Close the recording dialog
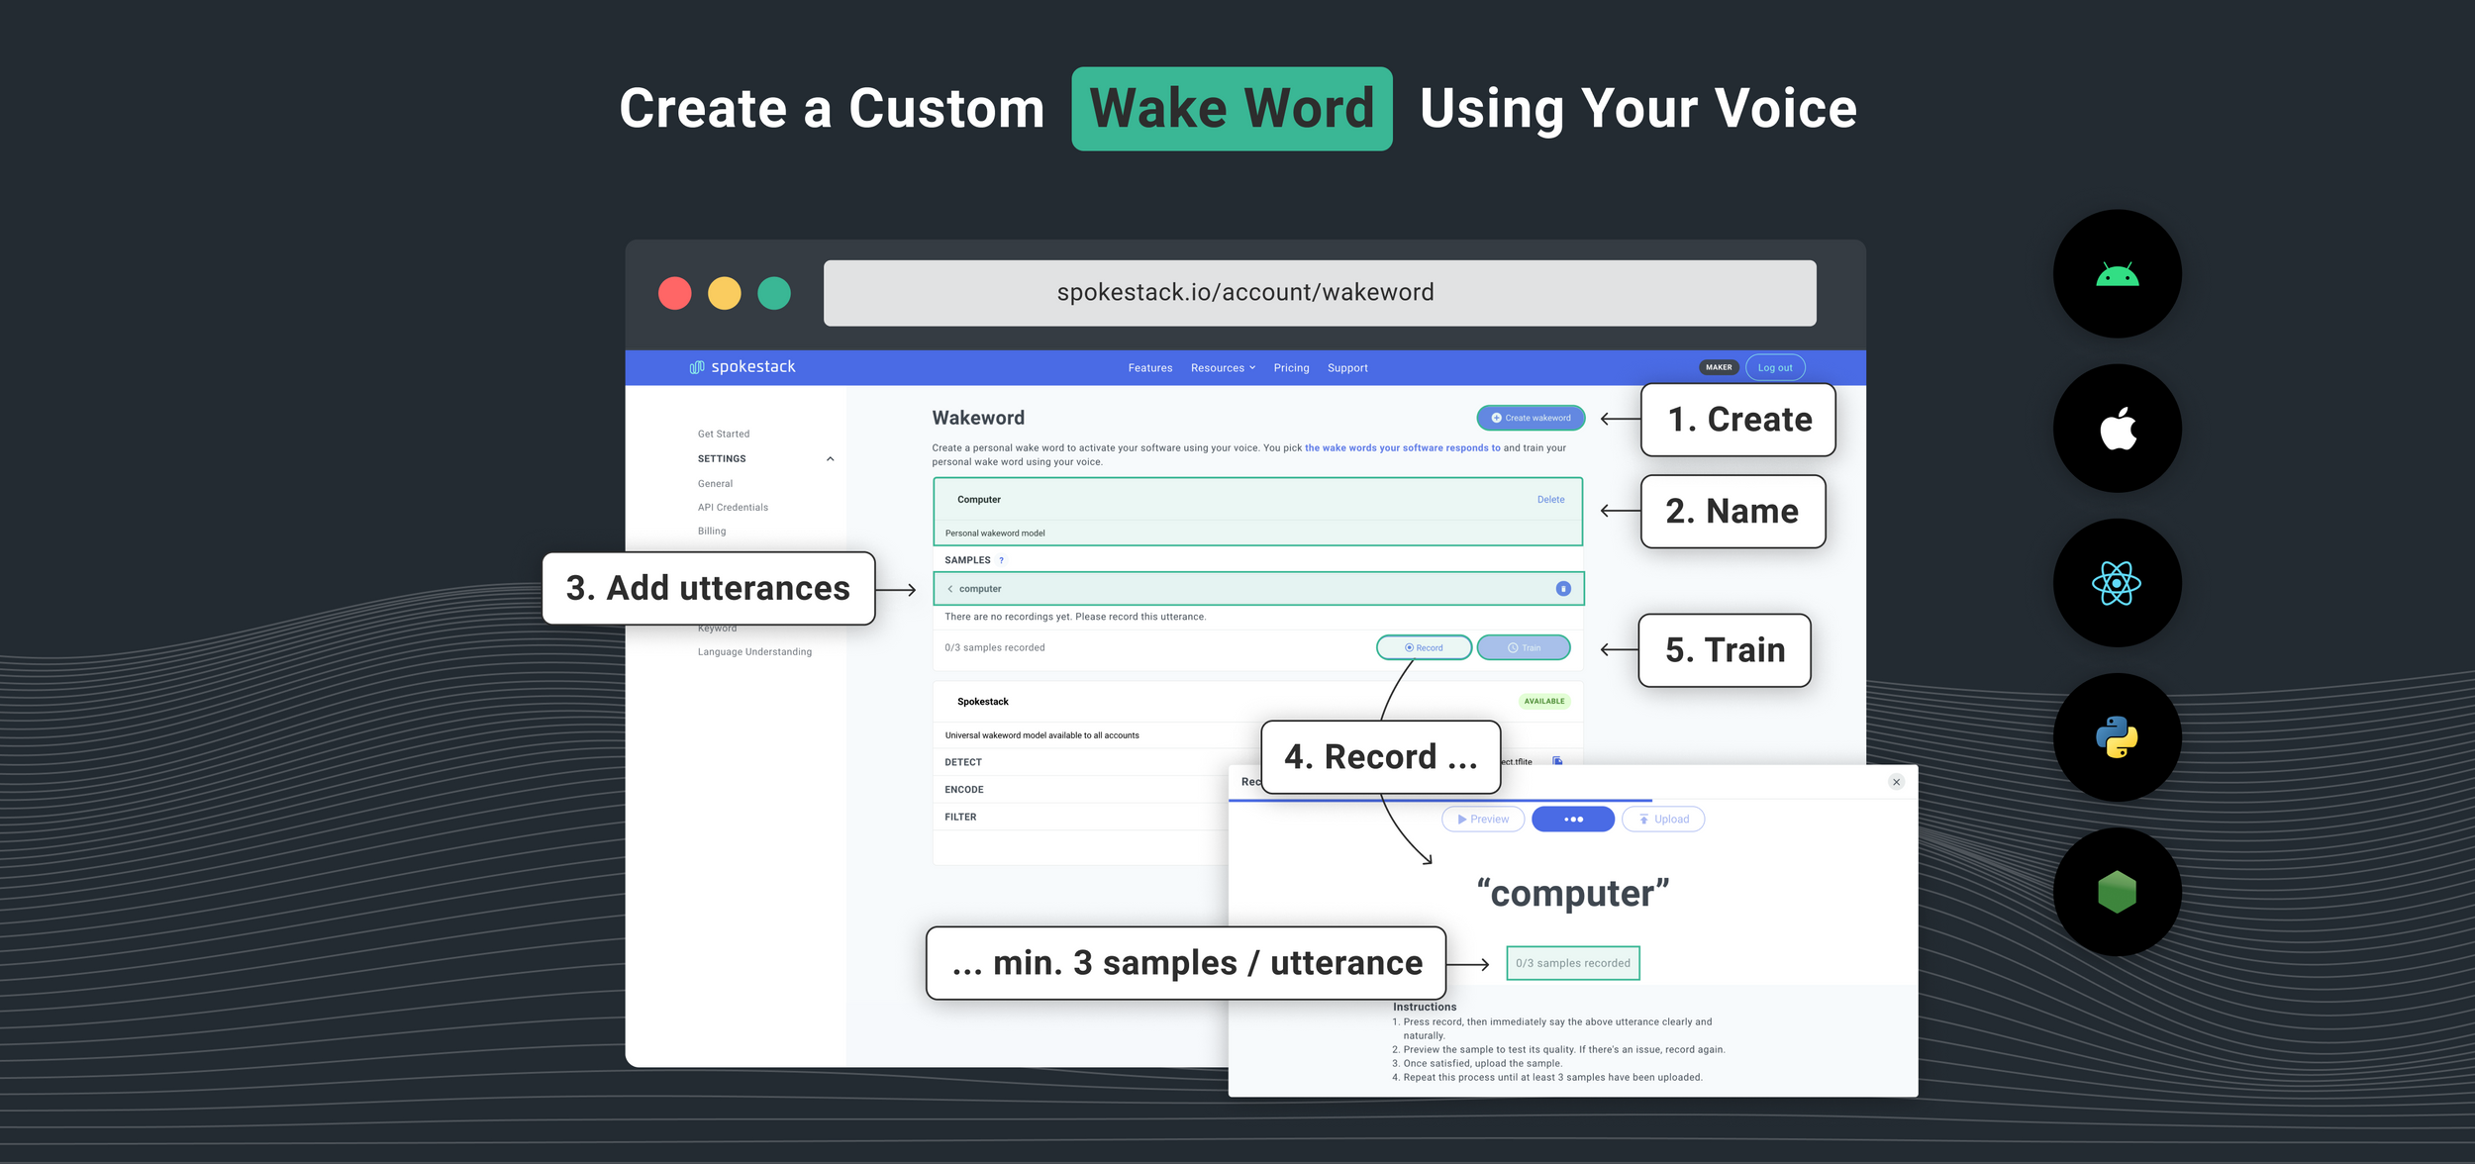Viewport: 2475px width, 1164px height. pyautogui.click(x=1896, y=782)
